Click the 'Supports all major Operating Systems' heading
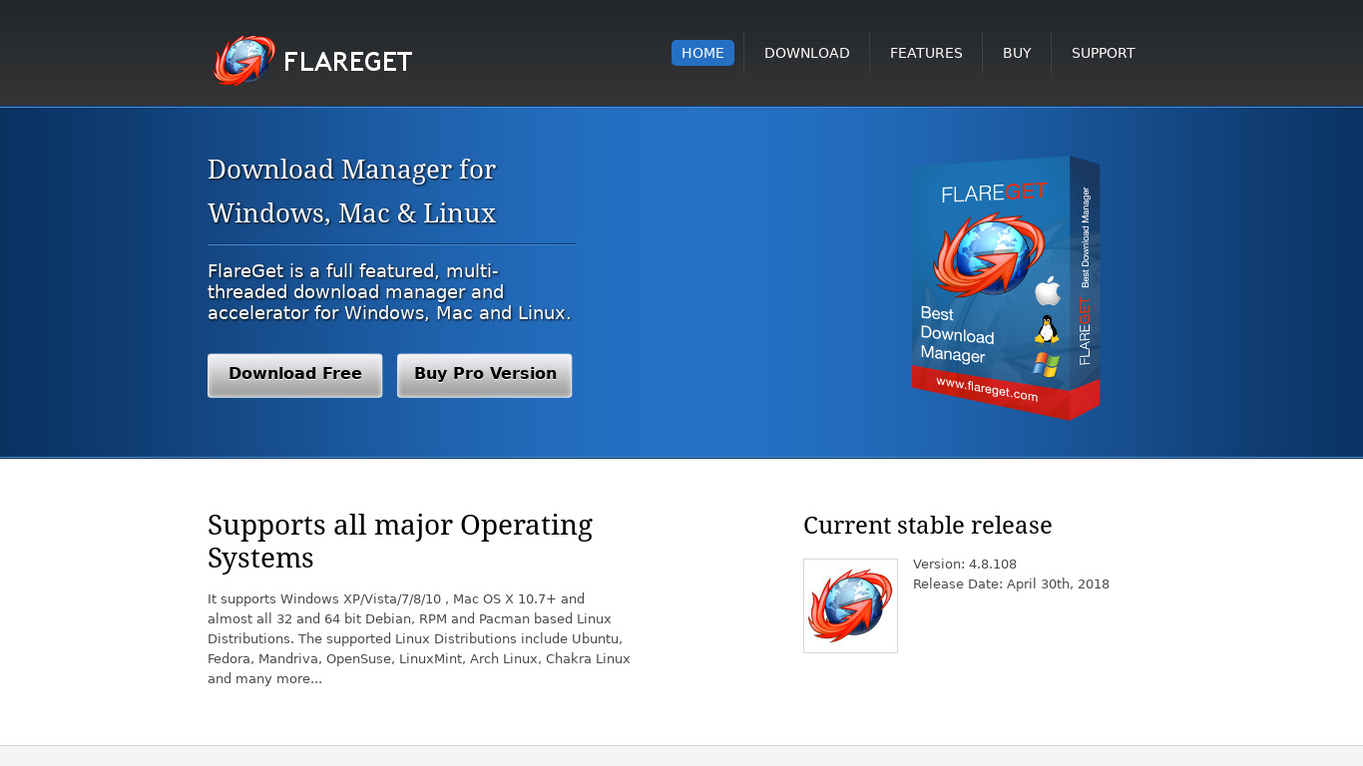This screenshot has height=766, width=1363. click(400, 542)
